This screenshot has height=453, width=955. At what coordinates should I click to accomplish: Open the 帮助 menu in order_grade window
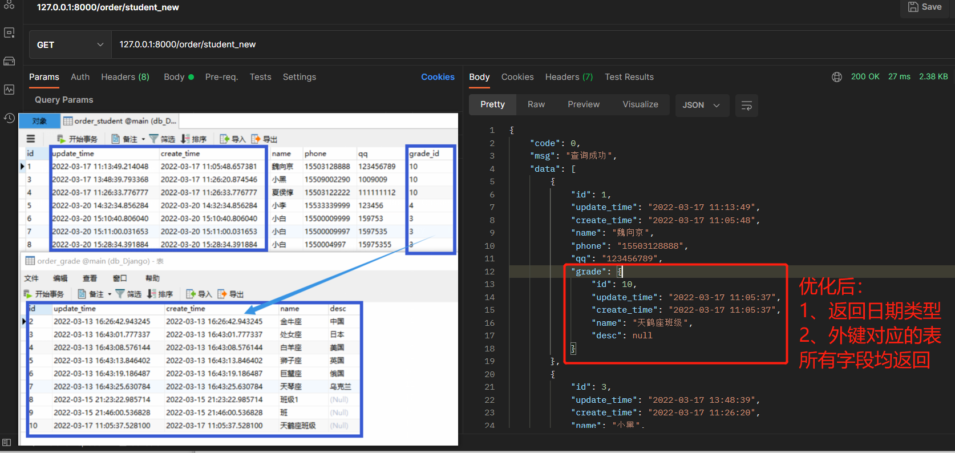152,278
